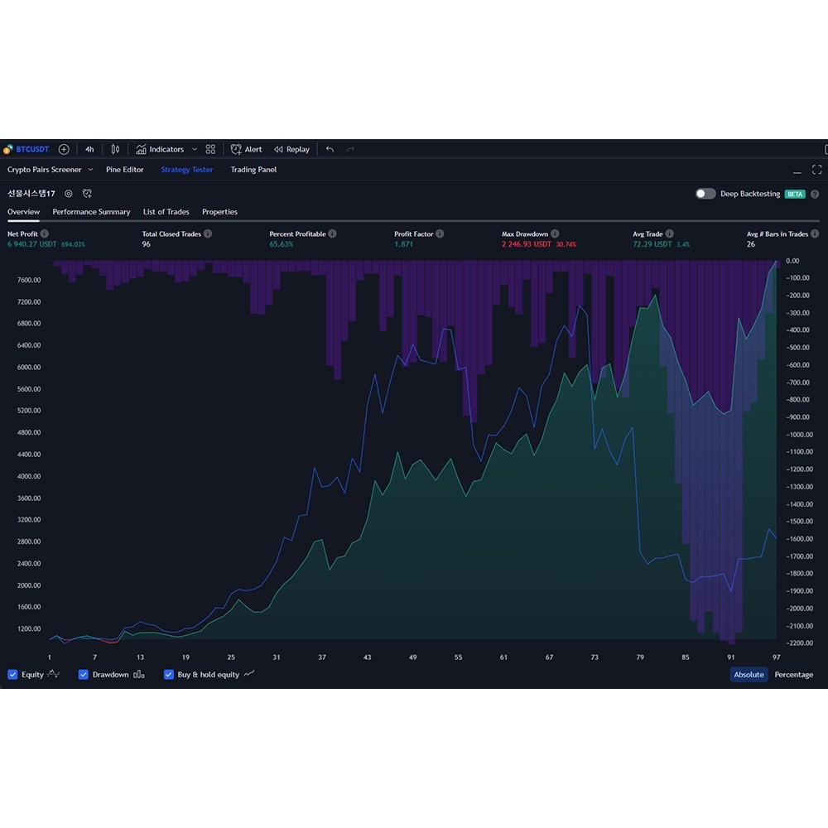This screenshot has height=828, width=828.
Task: Open the indicator templates grid icon
Action: [210, 149]
